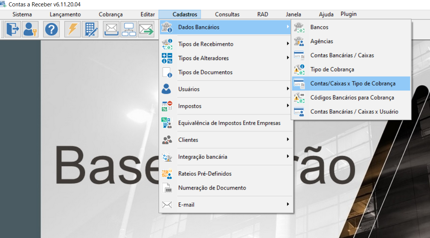Click the Códigos Bancários para Cobrança icon
The image size is (430, 238).
coord(299,98)
